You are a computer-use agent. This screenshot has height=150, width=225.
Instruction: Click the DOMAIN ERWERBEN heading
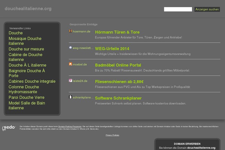pos(187,144)
